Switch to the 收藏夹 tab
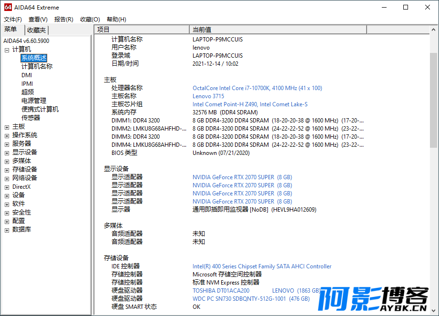 click(x=37, y=30)
